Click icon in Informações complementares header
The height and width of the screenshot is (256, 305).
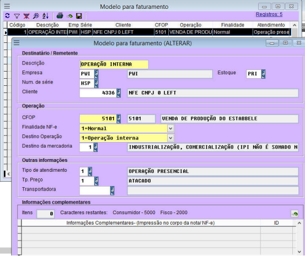coord(295,214)
